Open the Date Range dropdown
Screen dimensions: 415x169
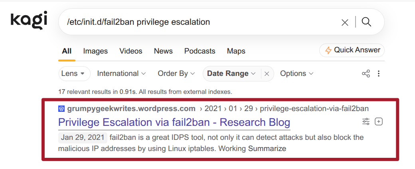click(231, 74)
